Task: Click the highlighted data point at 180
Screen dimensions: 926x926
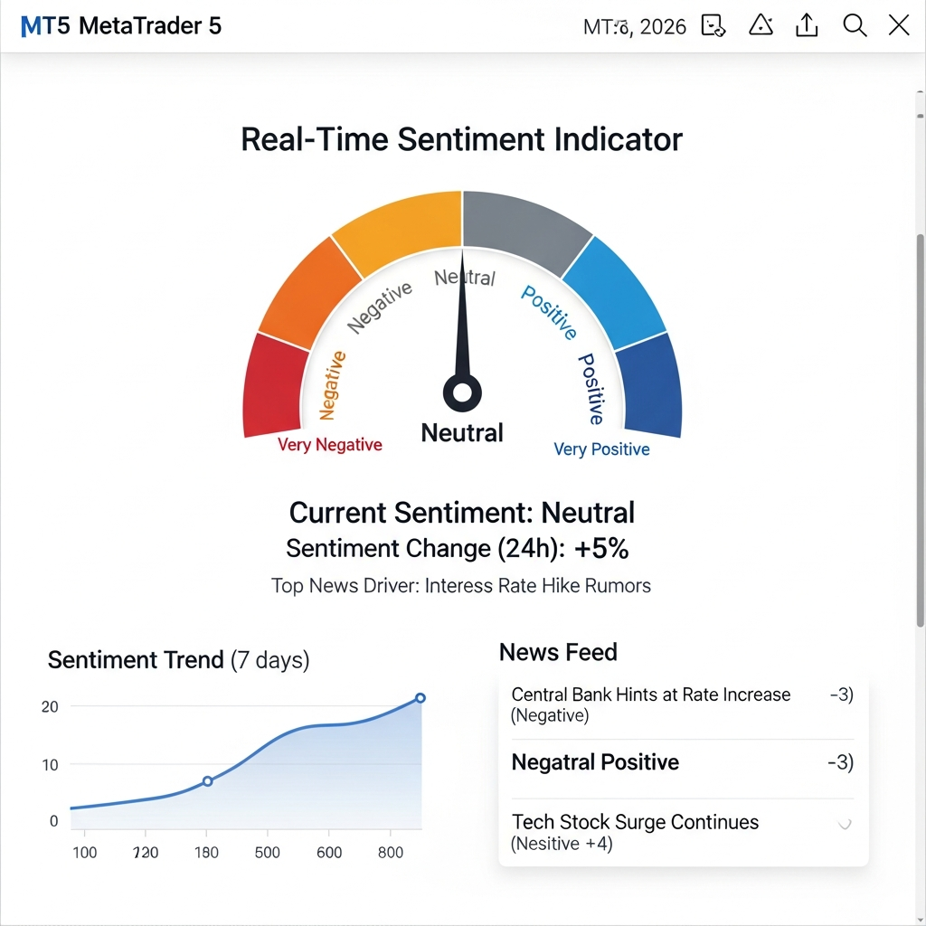Action: 208,780
